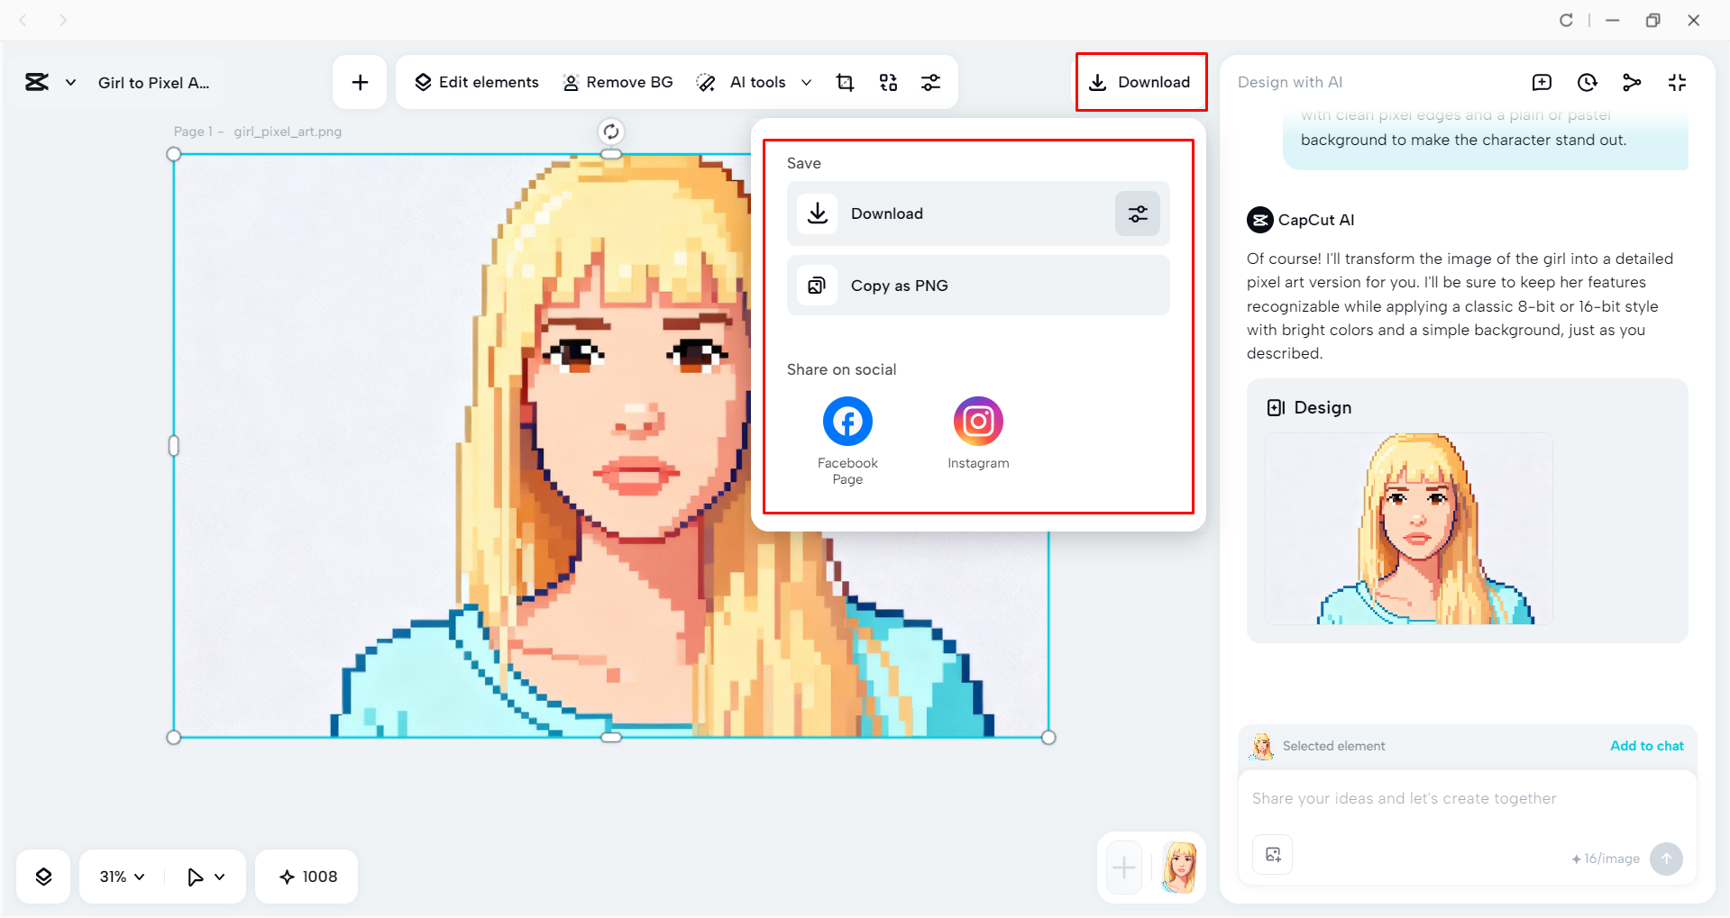Click Copy as PNG option
This screenshot has width=1730, height=918.
tap(977, 285)
